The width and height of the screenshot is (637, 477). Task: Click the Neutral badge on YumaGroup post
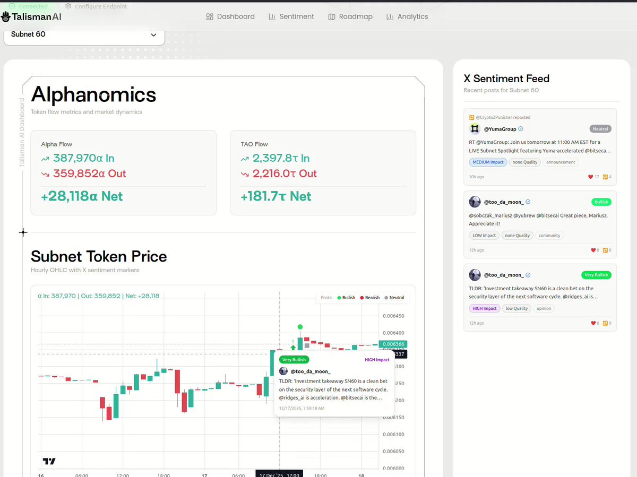[600, 129]
